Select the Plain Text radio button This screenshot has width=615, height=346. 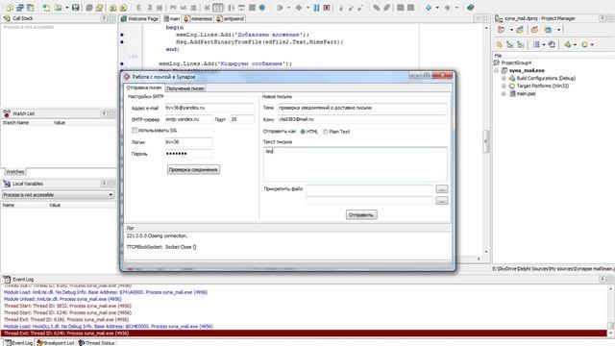[325, 132]
